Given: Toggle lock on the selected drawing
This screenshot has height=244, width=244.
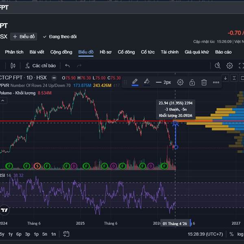Looking at the screenshot, I should click(x=192, y=82).
